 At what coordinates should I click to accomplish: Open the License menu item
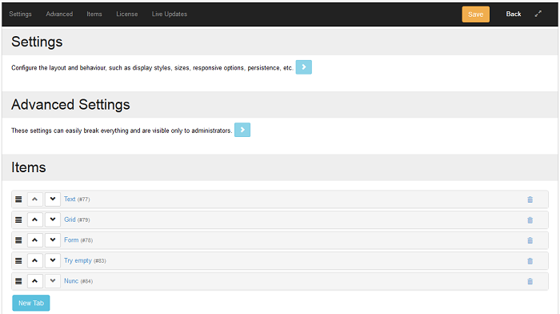click(126, 14)
